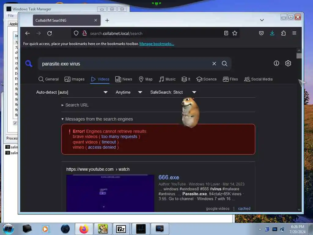Viewport: 313px width, 235px height.
Task: Open the timeout error link
Action: pos(109,142)
